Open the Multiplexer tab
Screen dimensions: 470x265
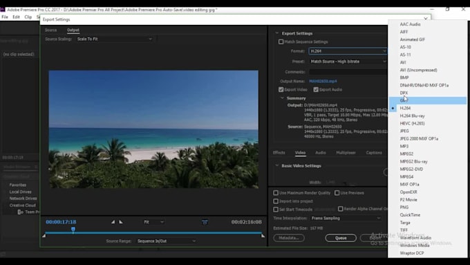(346, 153)
